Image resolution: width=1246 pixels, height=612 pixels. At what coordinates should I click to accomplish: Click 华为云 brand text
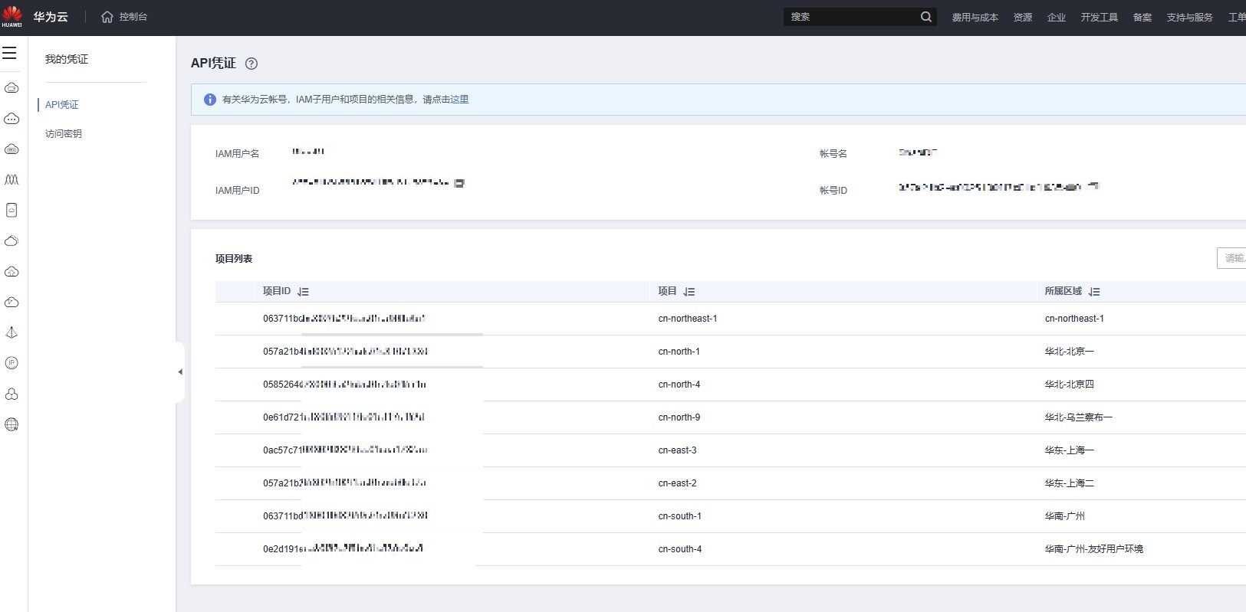[51, 17]
